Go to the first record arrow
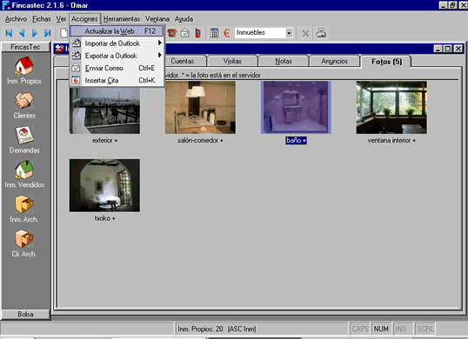 (9, 33)
